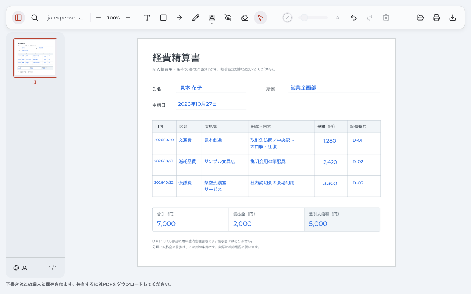This screenshot has width=471, height=294.
Task: Open the stroke color swatch
Action: click(287, 18)
